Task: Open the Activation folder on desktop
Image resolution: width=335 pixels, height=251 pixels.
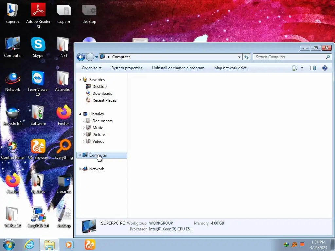Action: [64, 81]
